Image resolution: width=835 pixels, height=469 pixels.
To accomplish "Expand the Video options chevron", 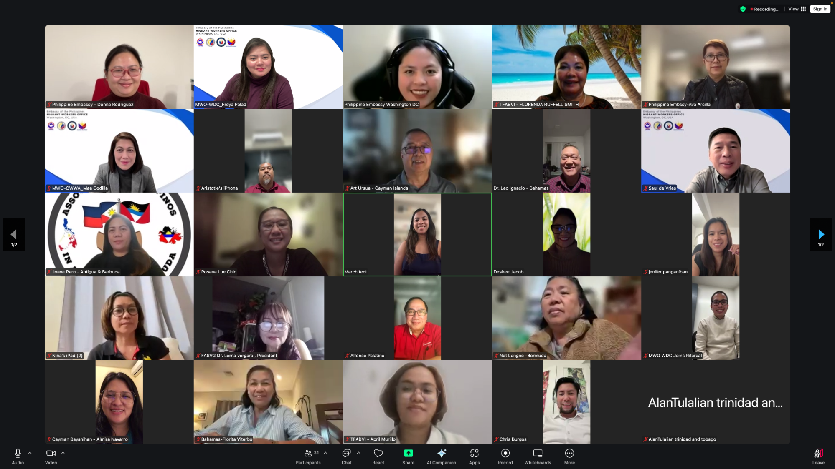I will point(63,453).
